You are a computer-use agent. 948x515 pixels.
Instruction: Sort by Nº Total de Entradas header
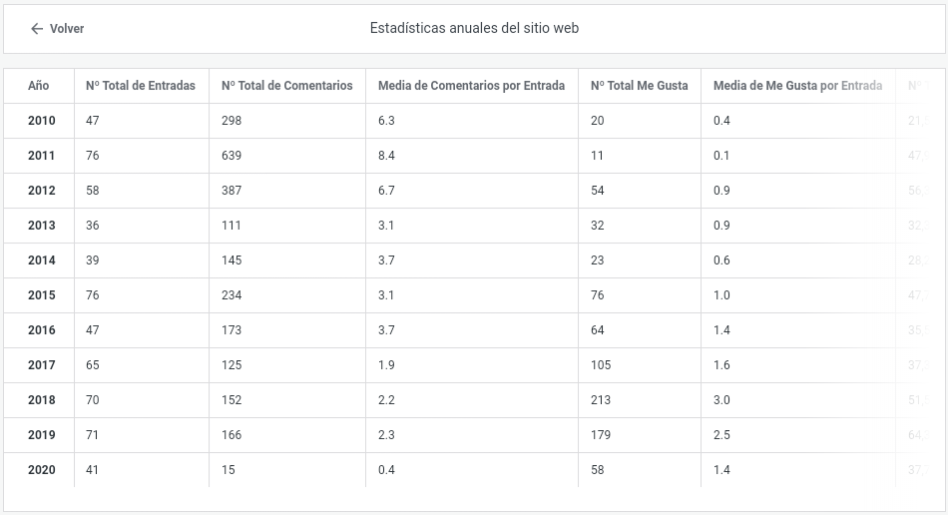coord(141,86)
